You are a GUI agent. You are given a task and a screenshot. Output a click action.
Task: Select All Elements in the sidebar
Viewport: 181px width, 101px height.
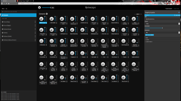(x=18, y=15)
